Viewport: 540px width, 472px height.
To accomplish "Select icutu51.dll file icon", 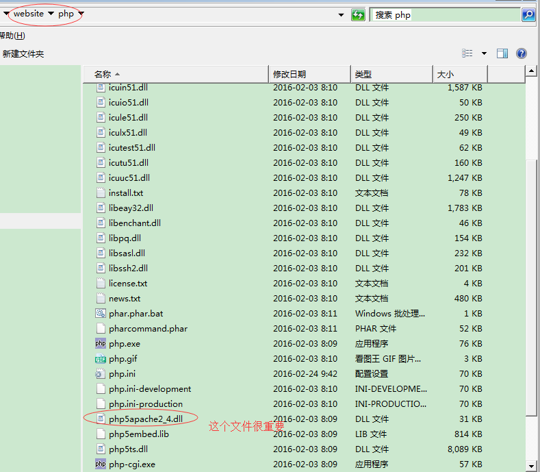I will coord(101,163).
